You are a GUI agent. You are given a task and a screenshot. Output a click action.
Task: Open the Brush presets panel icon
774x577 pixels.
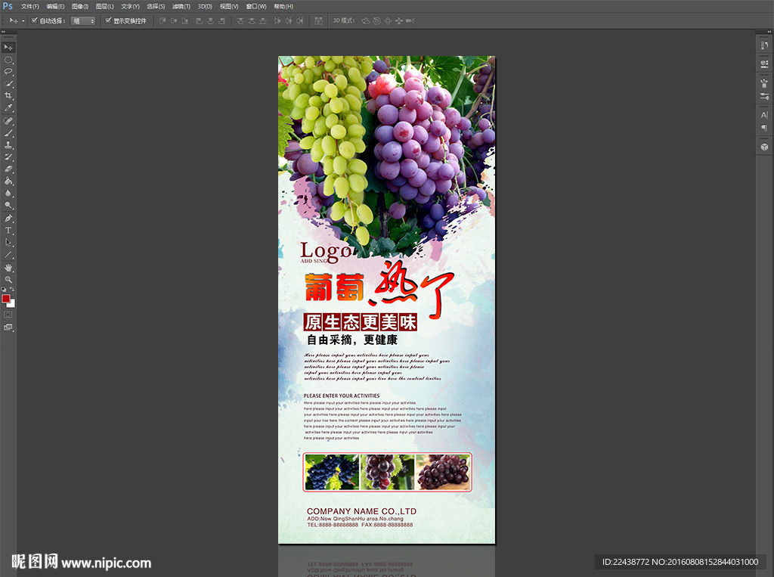coord(764,83)
